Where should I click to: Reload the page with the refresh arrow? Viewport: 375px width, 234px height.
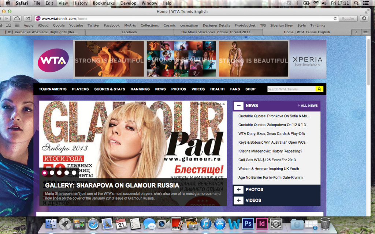click(335, 18)
